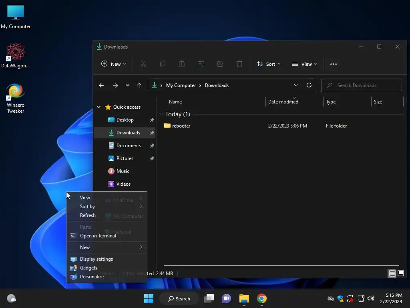
Task: Click Downloads breadcrumb in address bar
Action: tap(217, 85)
